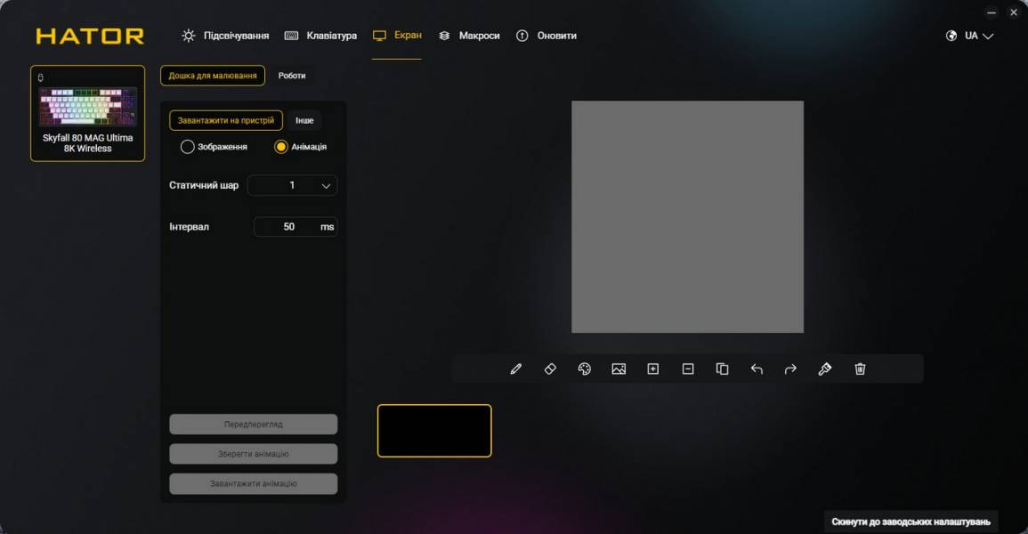
Task: Open the Макроси tab
Action: (x=469, y=36)
